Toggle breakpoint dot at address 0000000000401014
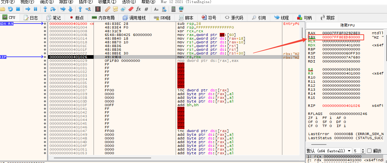 click(x=45, y=39)
